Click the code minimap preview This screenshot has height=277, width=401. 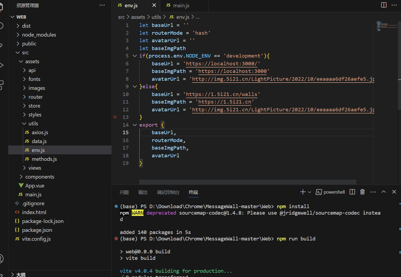tap(387, 26)
